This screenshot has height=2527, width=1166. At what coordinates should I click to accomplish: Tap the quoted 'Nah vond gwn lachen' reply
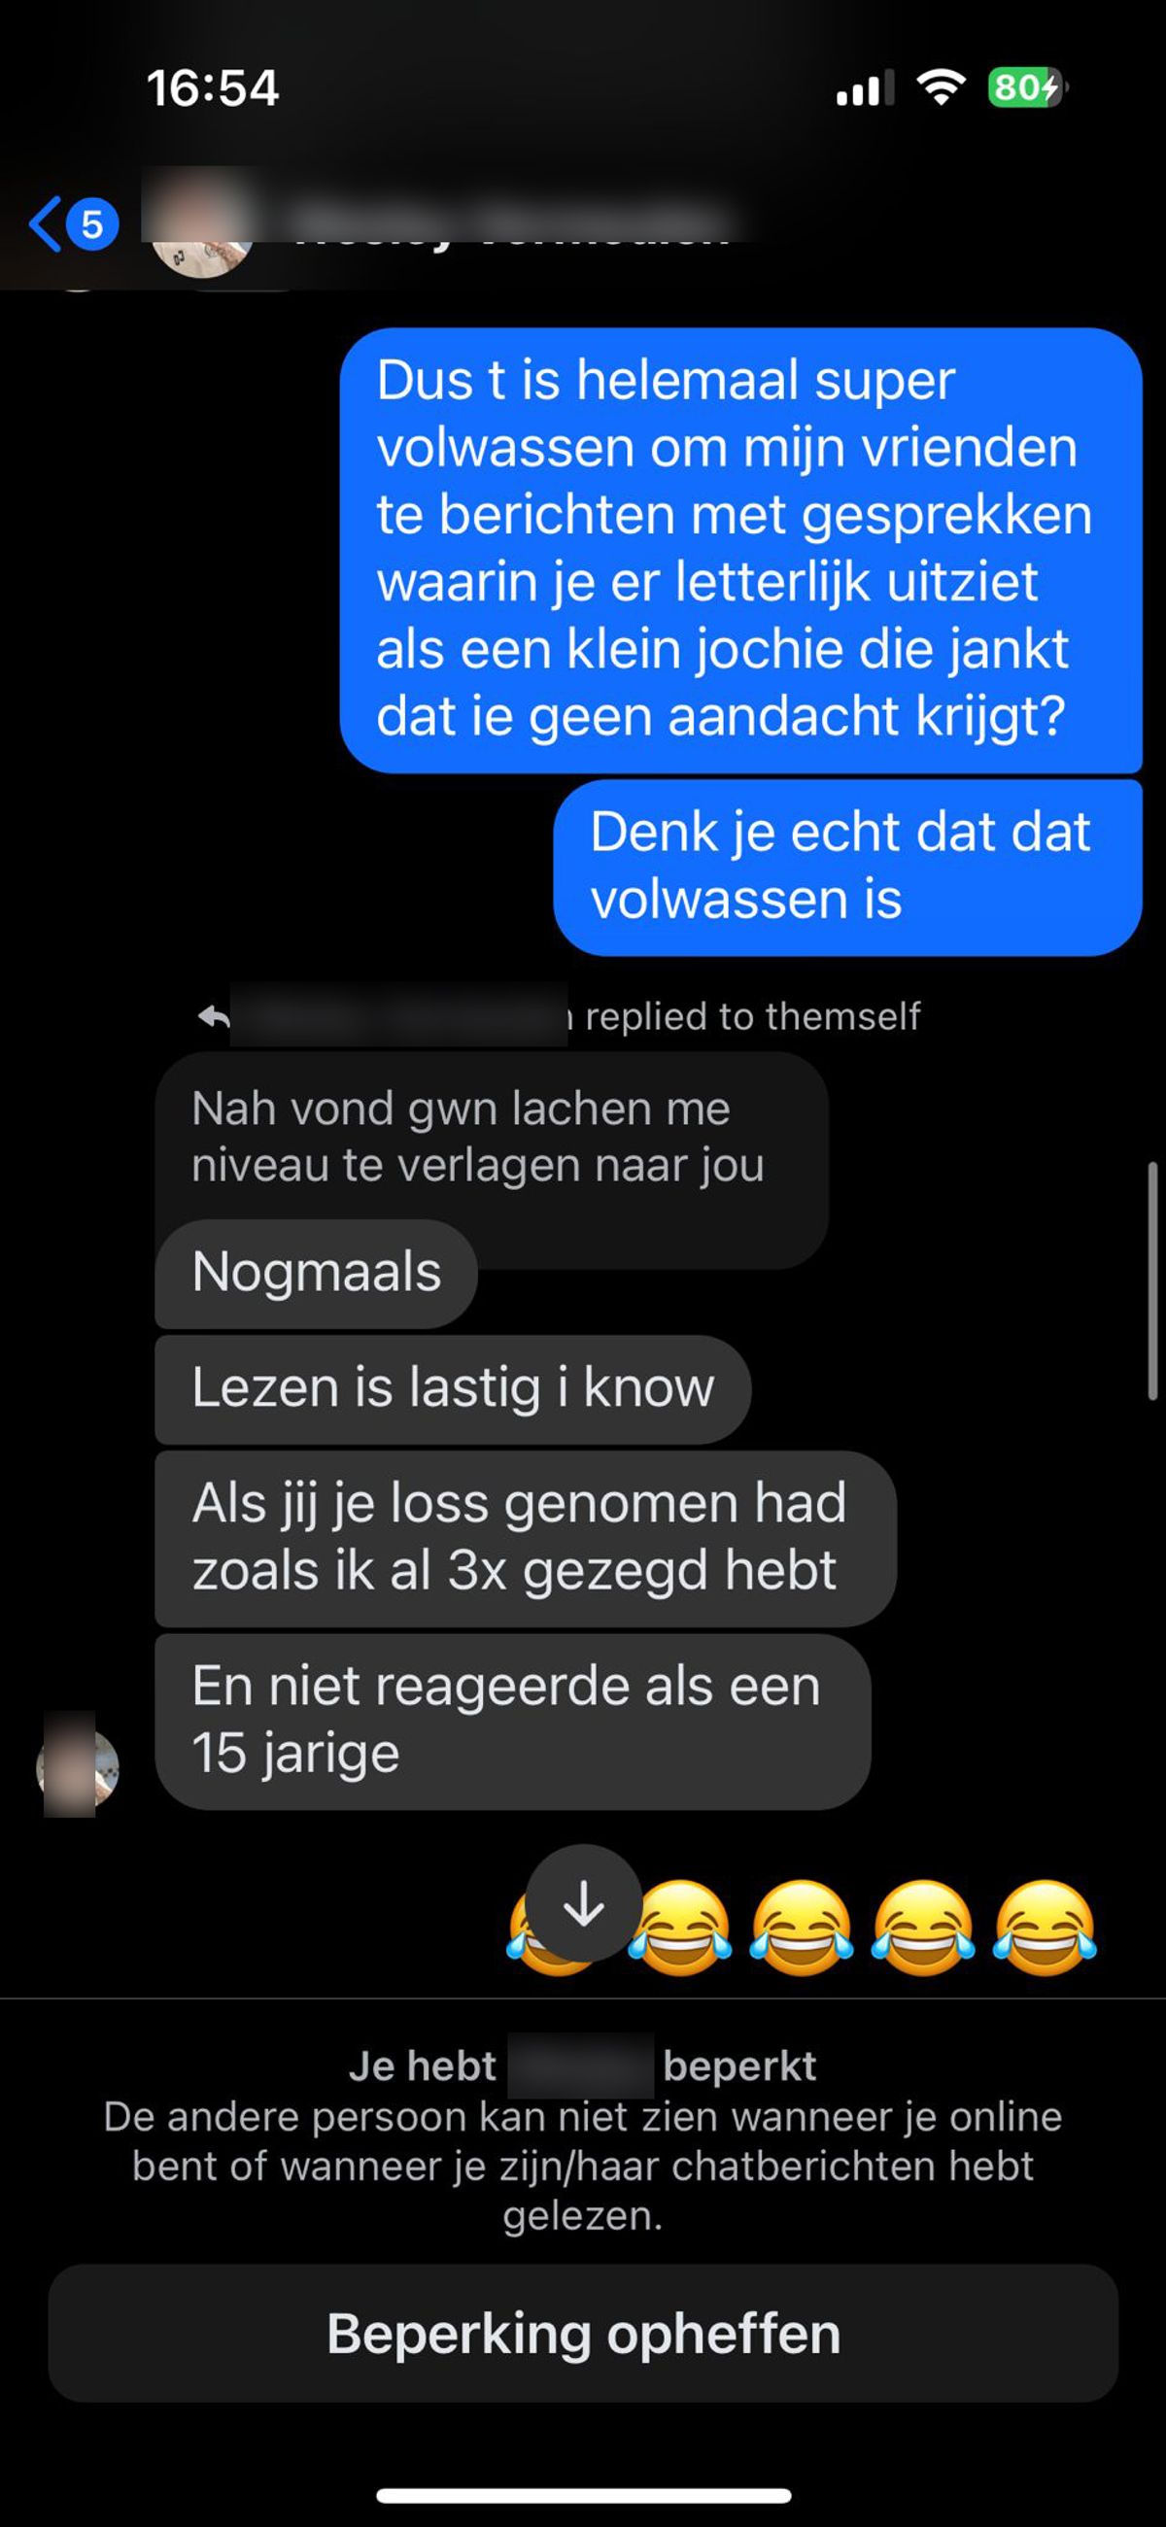pos(491,1138)
